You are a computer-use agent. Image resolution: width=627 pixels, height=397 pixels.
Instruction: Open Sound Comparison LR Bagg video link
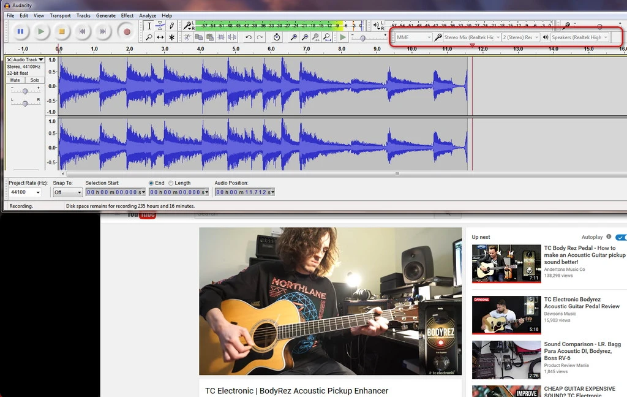click(x=582, y=351)
